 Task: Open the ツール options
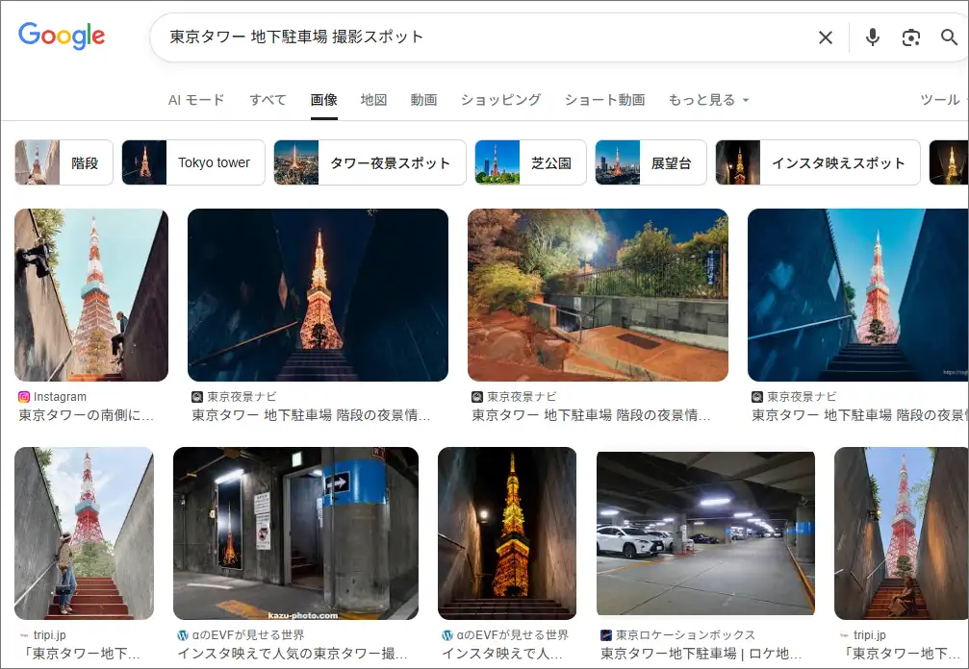click(939, 100)
